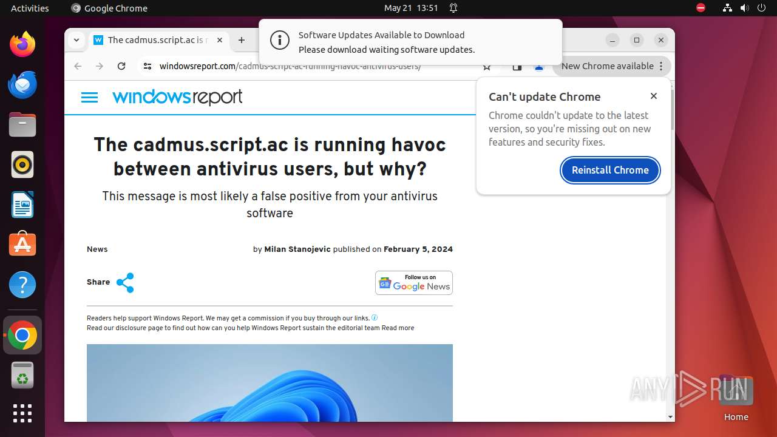Click the Software Updates Available notification
The height and width of the screenshot is (437, 777).
coord(410,42)
